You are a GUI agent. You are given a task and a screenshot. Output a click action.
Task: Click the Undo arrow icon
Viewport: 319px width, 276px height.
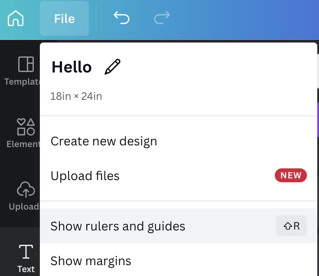point(121,18)
